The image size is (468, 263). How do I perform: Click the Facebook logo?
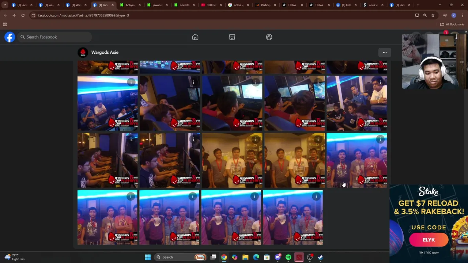[x=10, y=37]
